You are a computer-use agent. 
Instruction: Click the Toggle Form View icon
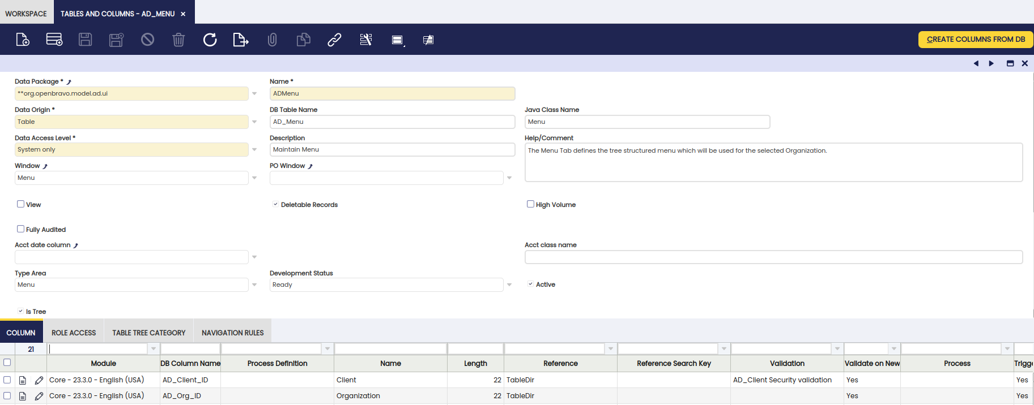pos(398,40)
